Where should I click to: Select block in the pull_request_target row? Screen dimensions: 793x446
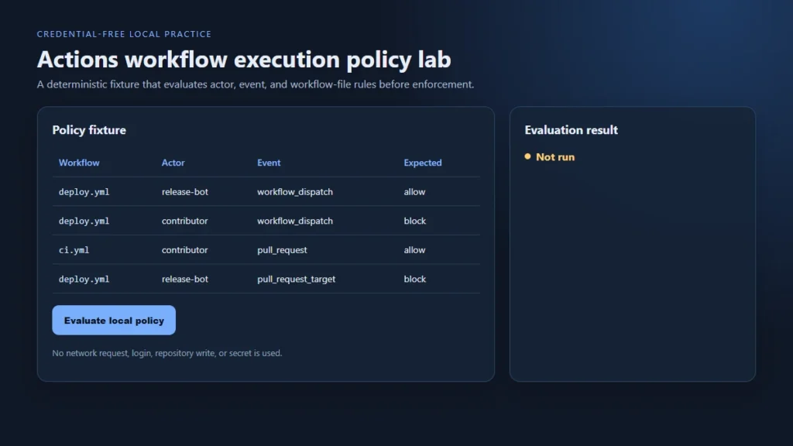(x=415, y=279)
